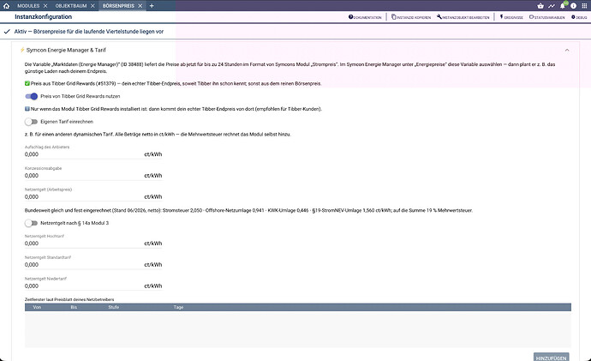Open Statusvariablen

547,17
